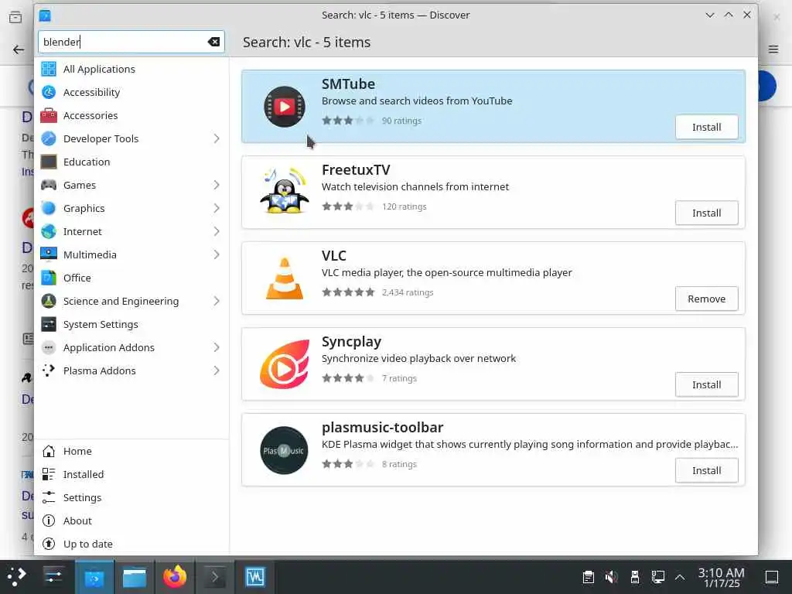Click the Education blackboard icon
This screenshot has height=594, width=792.
(49, 162)
